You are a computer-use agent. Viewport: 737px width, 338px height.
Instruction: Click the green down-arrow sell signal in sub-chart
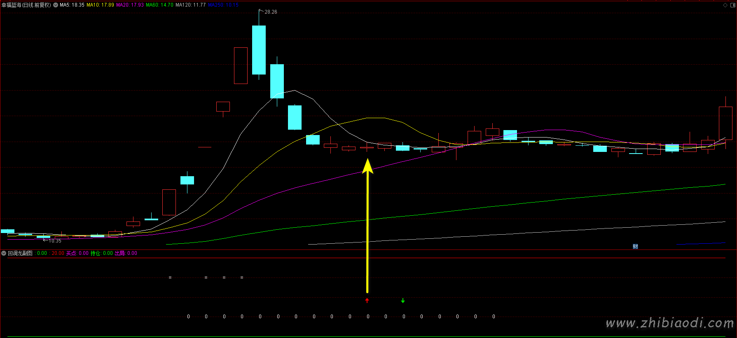click(x=403, y=301)
